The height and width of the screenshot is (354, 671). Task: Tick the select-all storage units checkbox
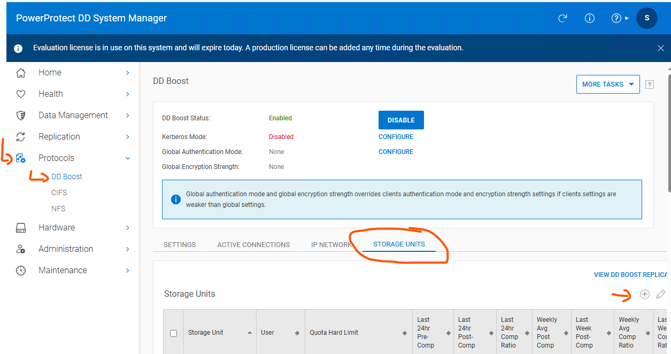(x=173, y=333)
